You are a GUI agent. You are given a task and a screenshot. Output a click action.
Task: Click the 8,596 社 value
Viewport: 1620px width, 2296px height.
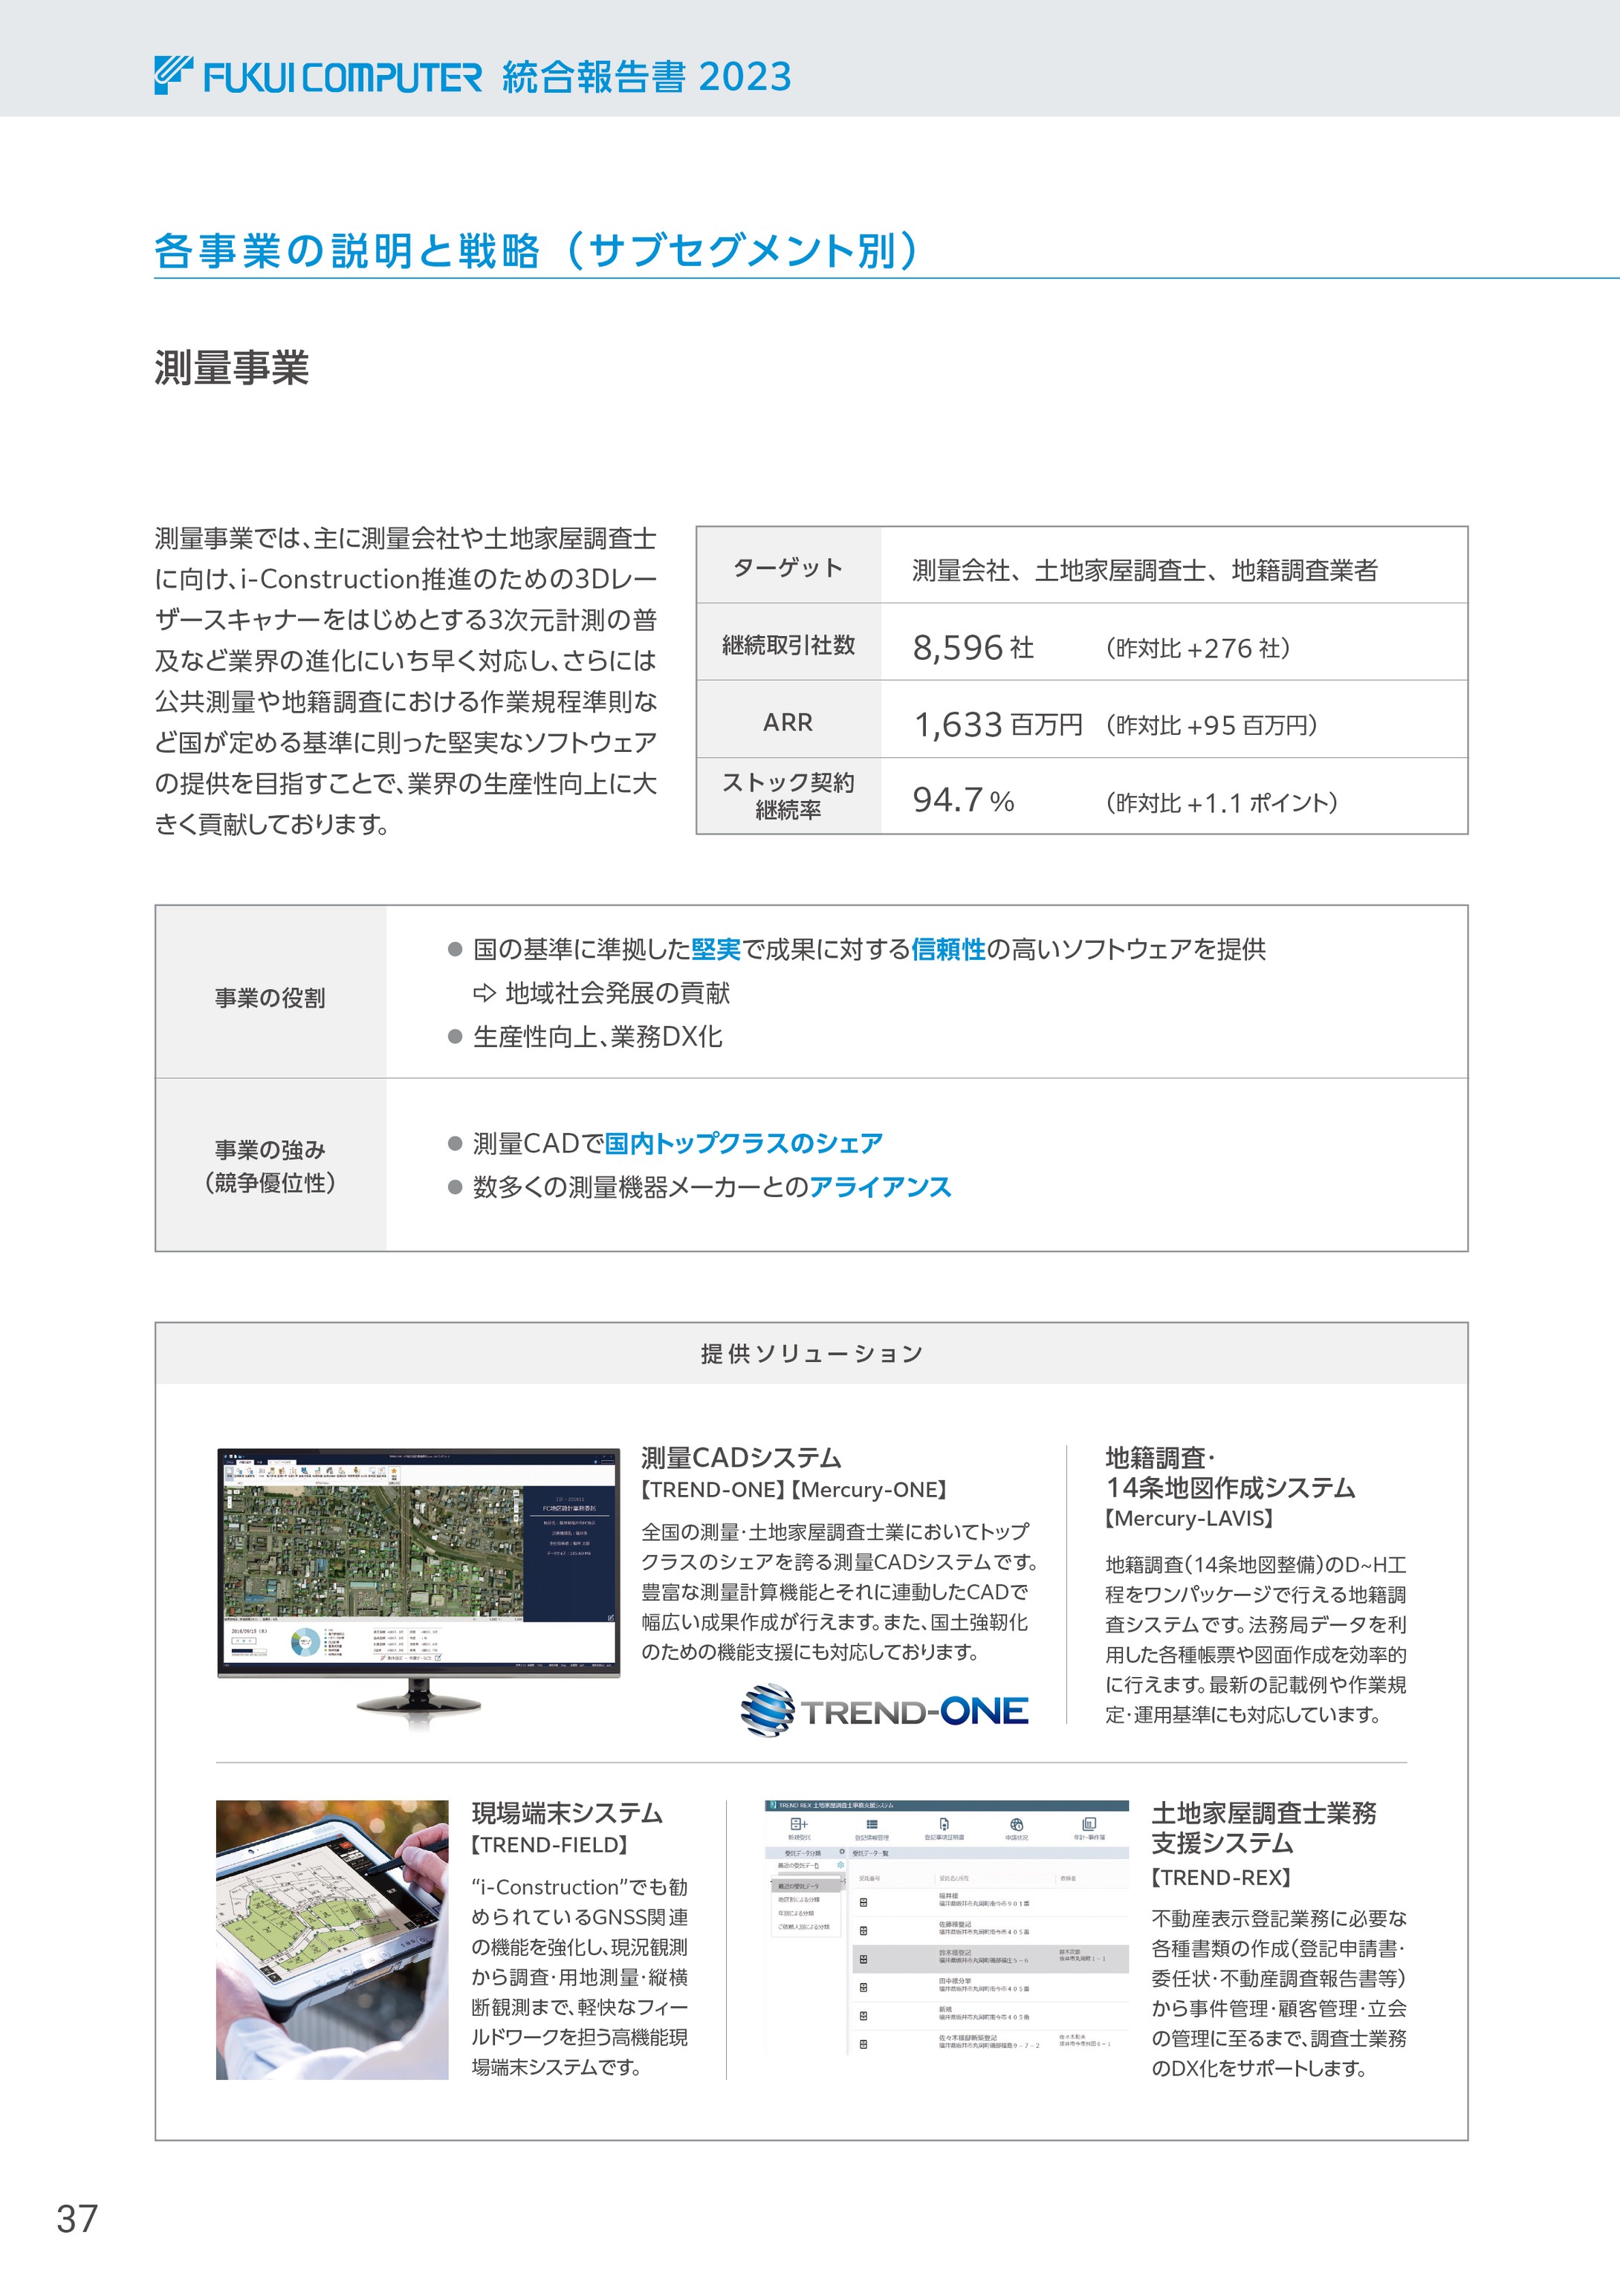[973, 647]
